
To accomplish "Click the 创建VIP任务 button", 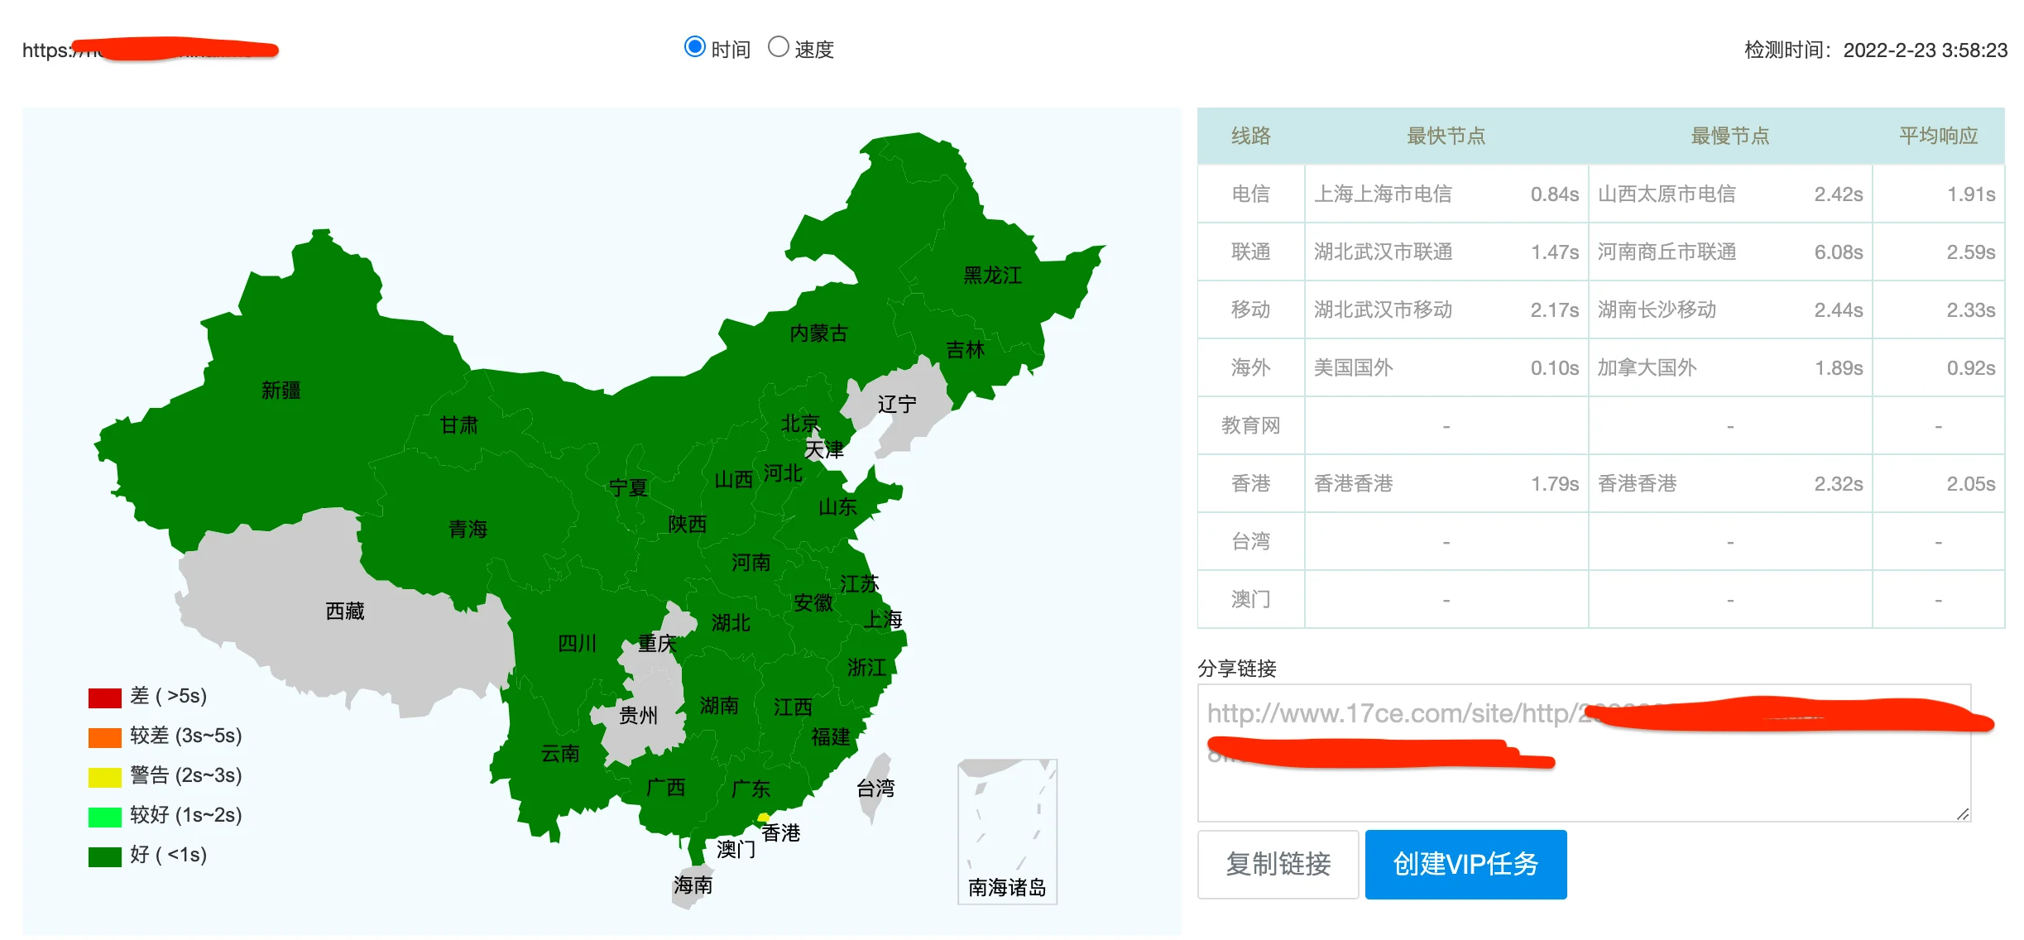I will tap(1465, 864).
